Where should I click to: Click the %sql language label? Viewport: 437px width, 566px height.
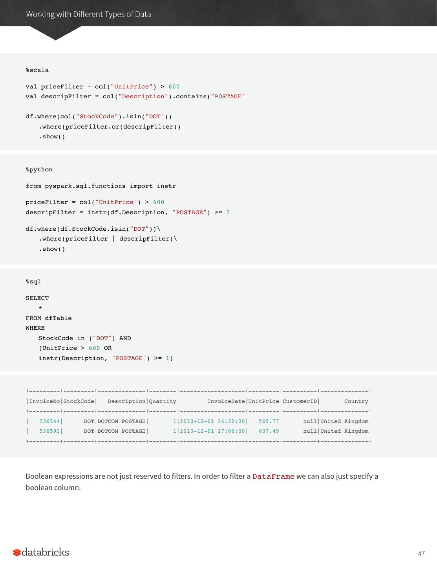click(33, 282)
